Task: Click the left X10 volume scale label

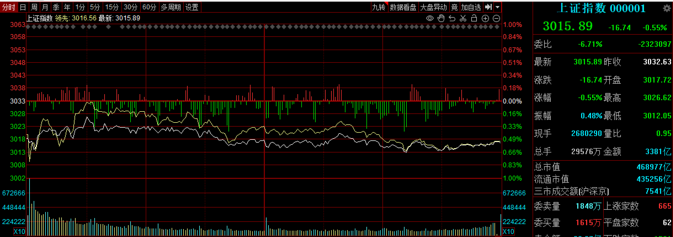Action: (x=19, y=231)
